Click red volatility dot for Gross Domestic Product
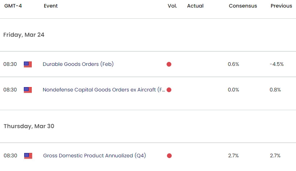The width and height of the screenshot is (296, 171). tap(169, 156)
